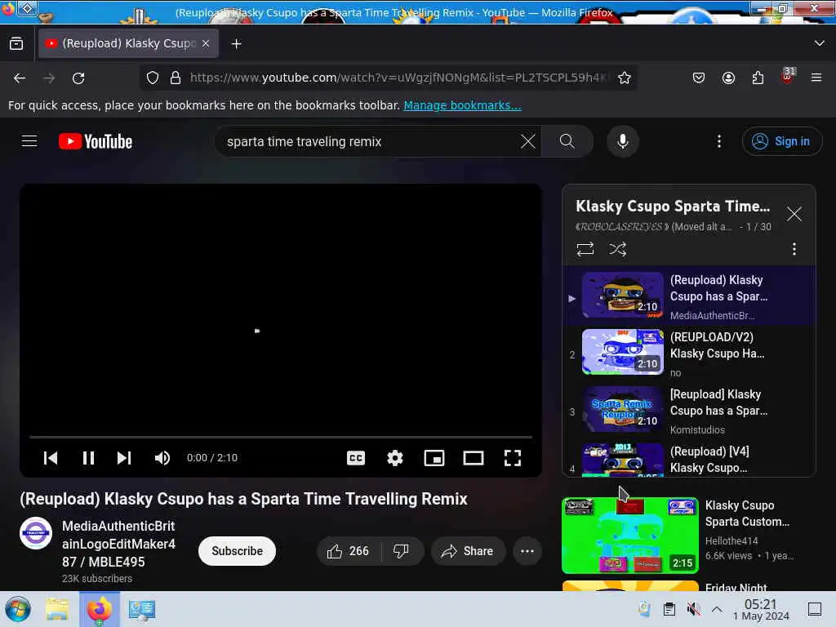Click the Share button
Screen dimensions: 836x627
[x=468, y=551]
